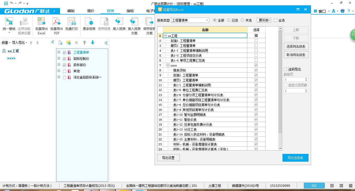This screenshot has height=191, width=355.
Task: Switch to the 调价 tab
Action: tap(90, 11)
